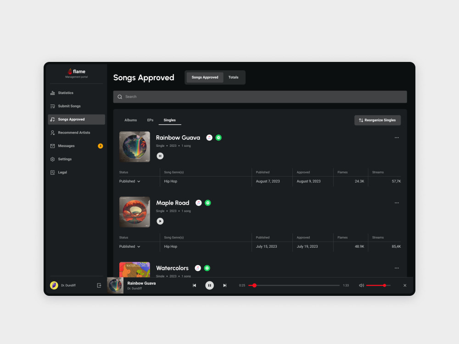
Task: Close the bottom music player
Action: click(x=405, y=285)
